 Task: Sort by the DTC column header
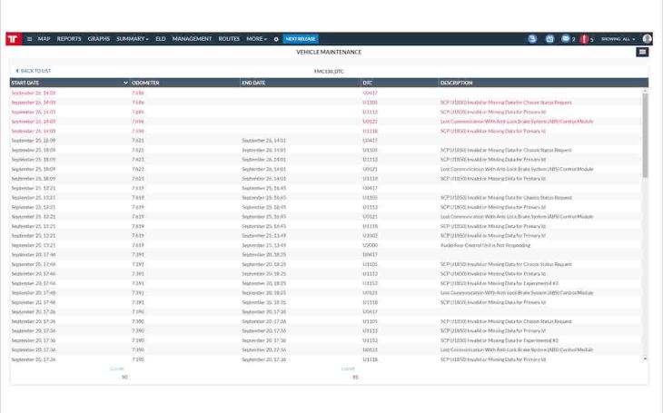tap(368, 83)
